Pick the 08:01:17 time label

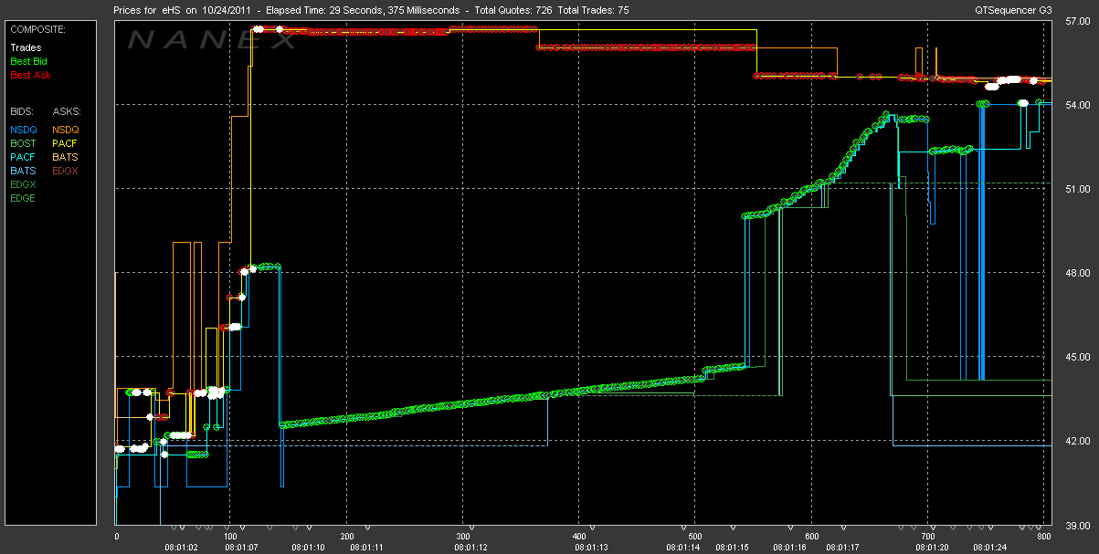(x=843, y=548)
